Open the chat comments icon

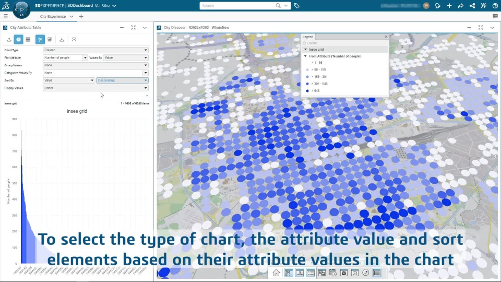495,16
